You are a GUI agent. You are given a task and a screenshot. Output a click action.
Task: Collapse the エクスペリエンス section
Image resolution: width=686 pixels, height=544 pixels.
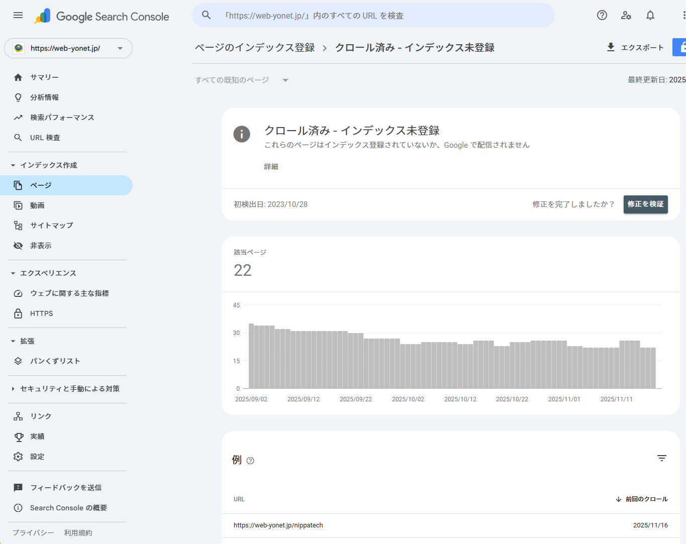(14, 273)
